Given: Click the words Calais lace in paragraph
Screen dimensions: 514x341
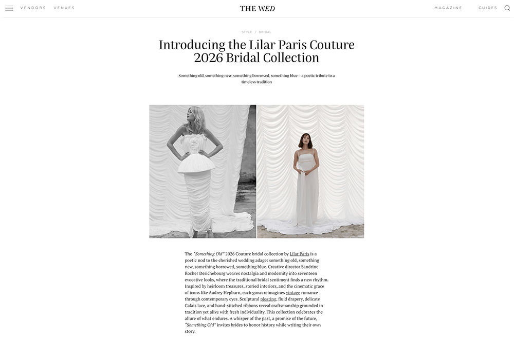Looking at the screenshot, I should point(195,306).
